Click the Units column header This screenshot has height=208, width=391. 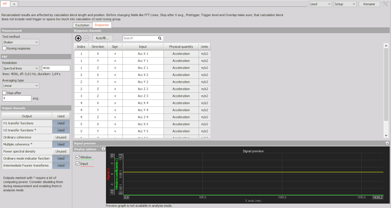tap(205, 47)
